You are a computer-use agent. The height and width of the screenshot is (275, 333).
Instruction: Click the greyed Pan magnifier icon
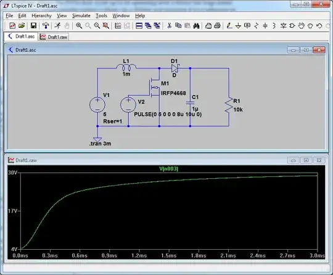tap(88, 26)
